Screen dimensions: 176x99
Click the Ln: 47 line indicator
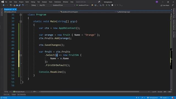click(x=154, y=92)
